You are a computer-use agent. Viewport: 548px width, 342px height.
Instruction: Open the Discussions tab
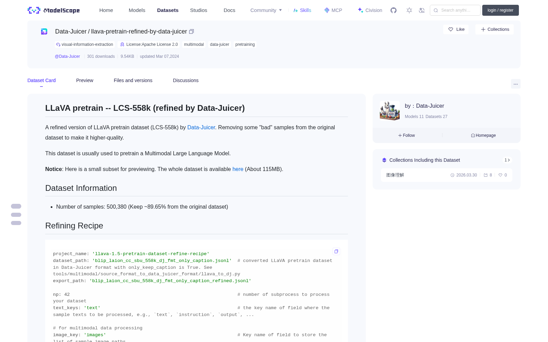(186, 80)
